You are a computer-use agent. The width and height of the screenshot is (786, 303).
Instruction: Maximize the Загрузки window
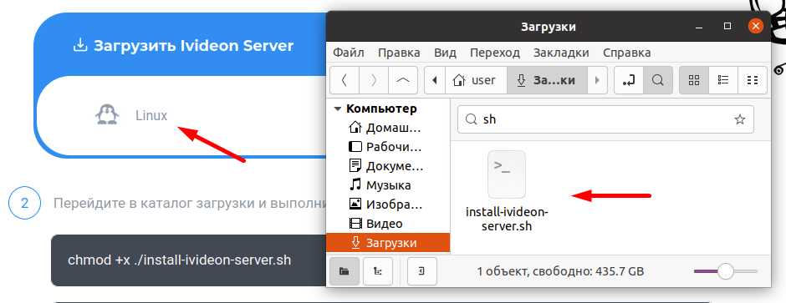click(x=727, y=26)
